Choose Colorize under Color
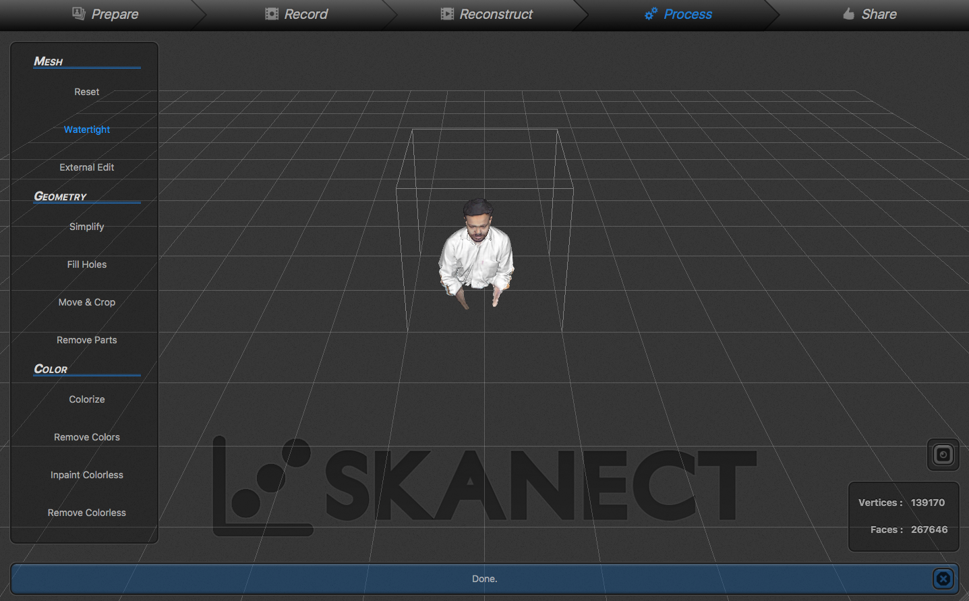Screen dimensions: 969x601 [x=87, y=399]
